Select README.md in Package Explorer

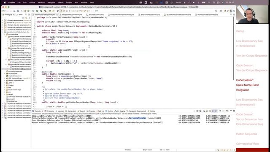[13, 101]
